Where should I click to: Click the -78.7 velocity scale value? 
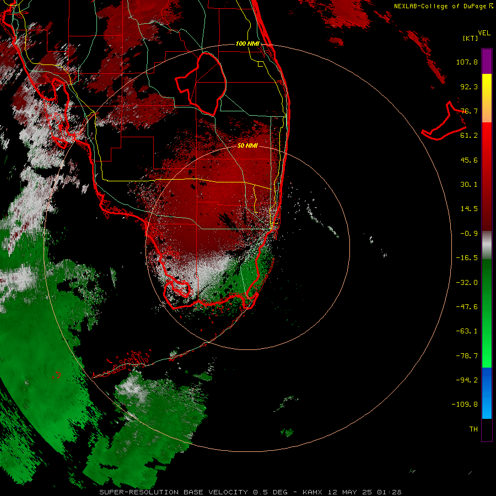[467, 356]
